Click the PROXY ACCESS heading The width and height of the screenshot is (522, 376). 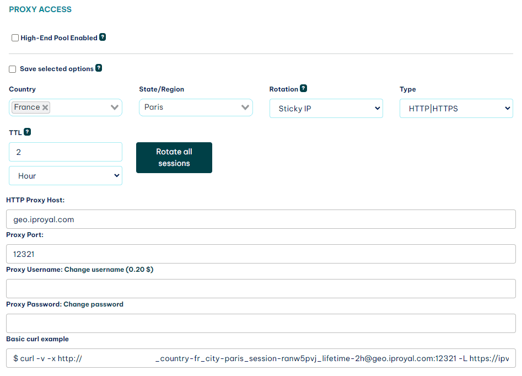(40, 9)
